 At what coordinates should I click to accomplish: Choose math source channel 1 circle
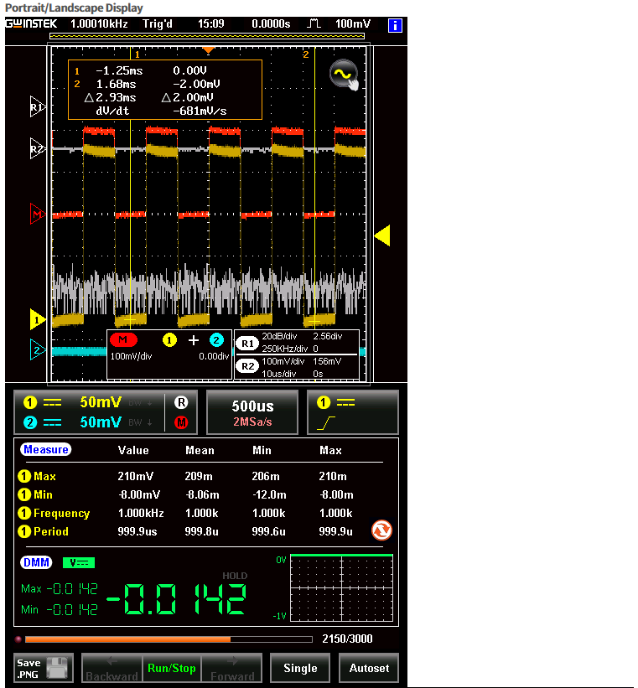coord(169,340)
